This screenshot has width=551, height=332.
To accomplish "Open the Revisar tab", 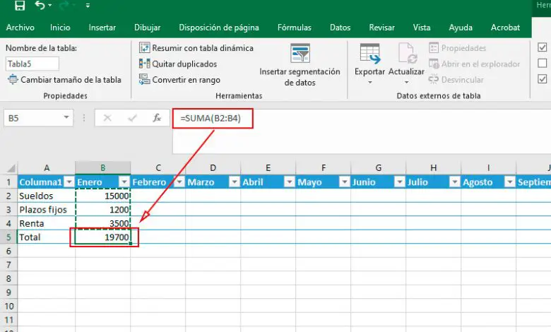I will click(382, 28).
